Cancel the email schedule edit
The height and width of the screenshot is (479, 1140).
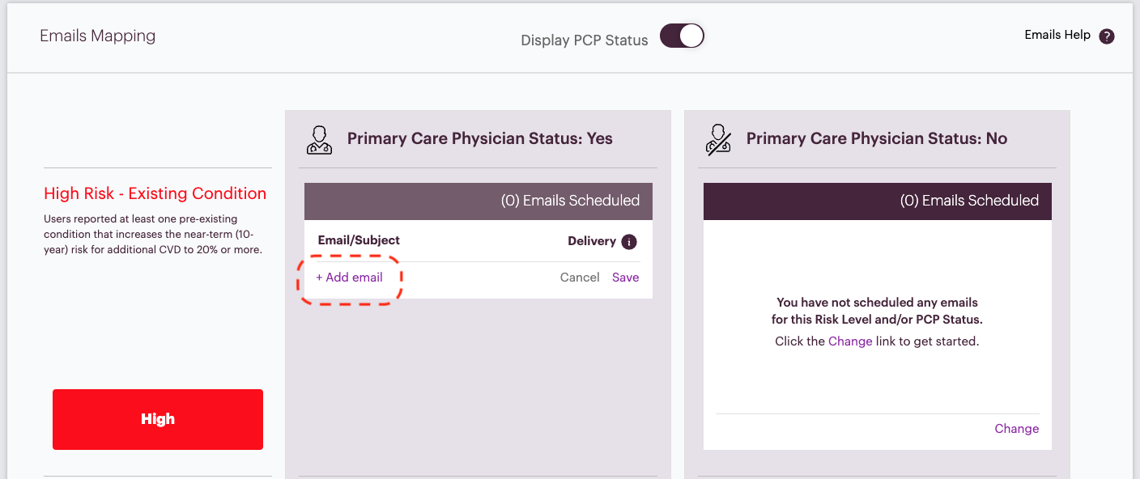[x=580, y=278]
